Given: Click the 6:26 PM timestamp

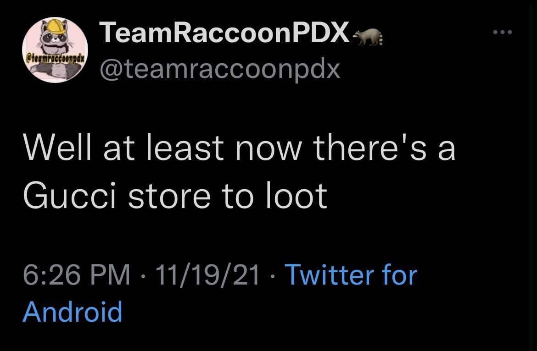Looking at the screenshot, I should click(x=76, y=275).
